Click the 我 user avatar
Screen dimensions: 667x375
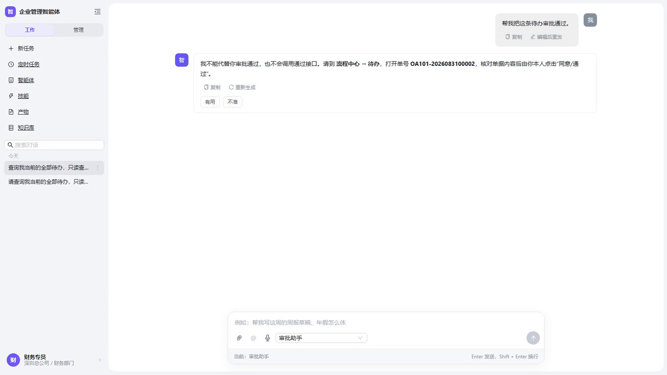click(590, 20)
